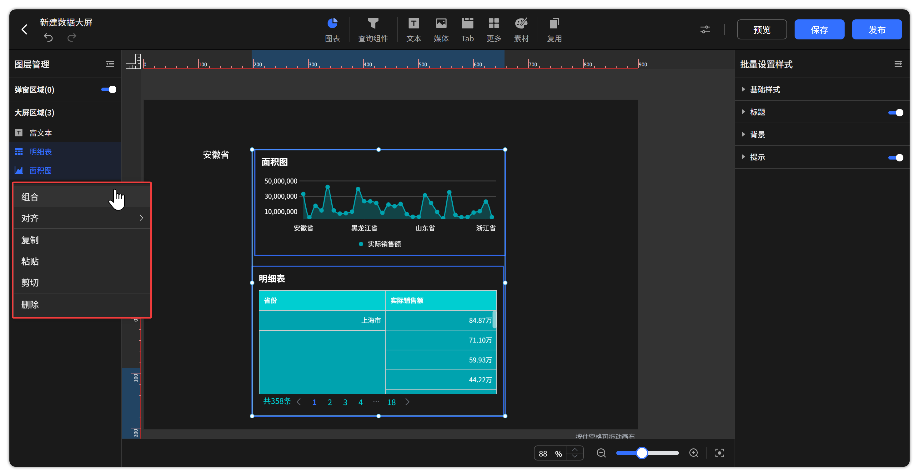The image size is (919, 473).
Task: Fit canvas to screen icon
Action: pos(720,453)
